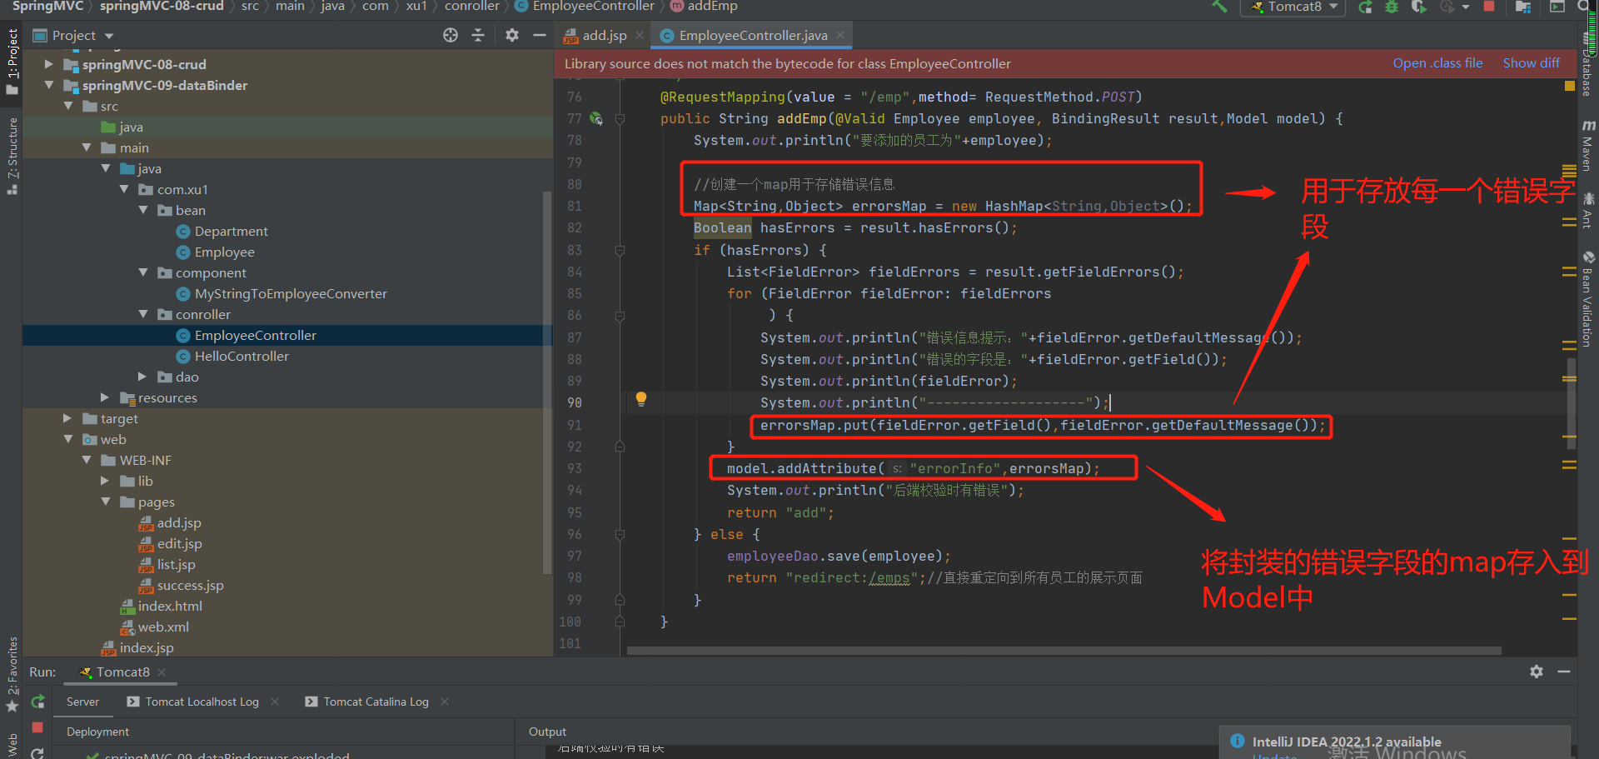The image size is (1599, 759).
Task: Open the Bean Validation tool window stripe
Action: click(x=1587, y=300)
